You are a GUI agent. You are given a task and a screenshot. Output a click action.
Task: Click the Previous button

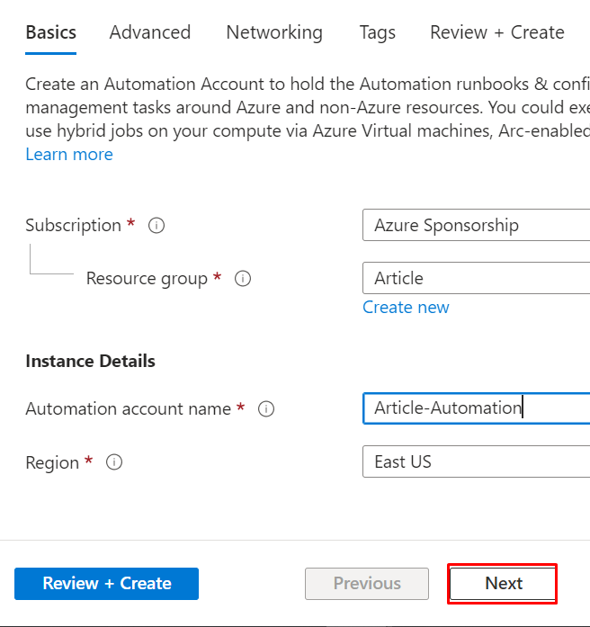pyautogui.click(x=367, y=584)
